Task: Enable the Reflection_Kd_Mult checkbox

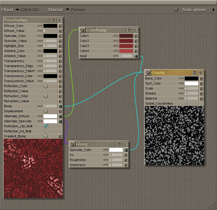Action: pyautogui.click(x=46, y=131)
